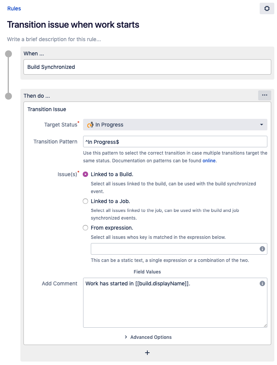The height and width of the screenshot is (365, 277).
Task: Click the When ... section label
Action: pos(34,53)
